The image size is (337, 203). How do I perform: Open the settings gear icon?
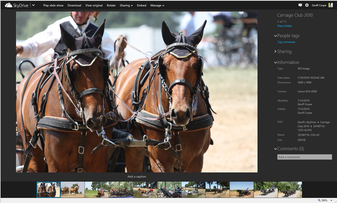pos(307,5)
